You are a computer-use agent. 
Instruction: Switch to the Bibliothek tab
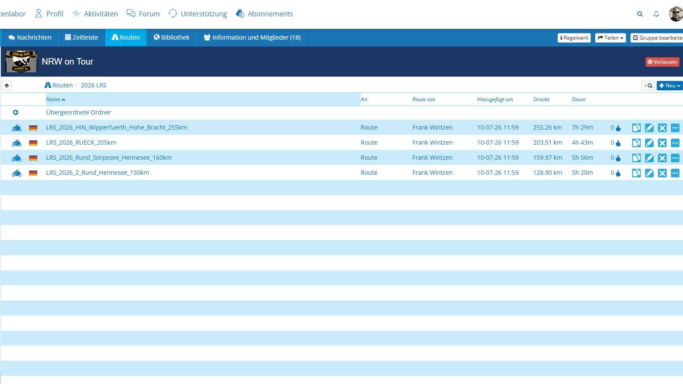click(x=172, y=37)
